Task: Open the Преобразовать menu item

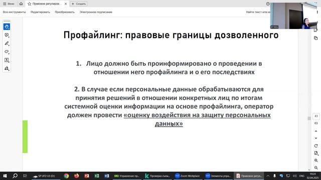Action: coord(65,12)
